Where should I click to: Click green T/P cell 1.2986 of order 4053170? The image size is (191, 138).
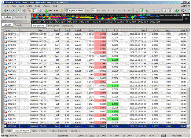[x=113, y=60]
